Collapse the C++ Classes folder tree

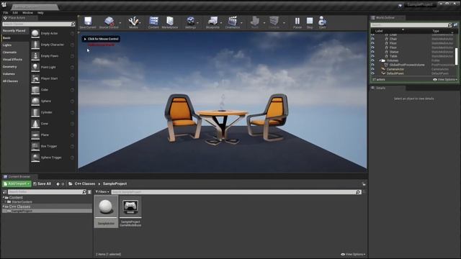click(3, 206)
